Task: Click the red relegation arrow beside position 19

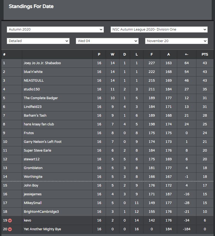Action: click(x=10, y=220)
